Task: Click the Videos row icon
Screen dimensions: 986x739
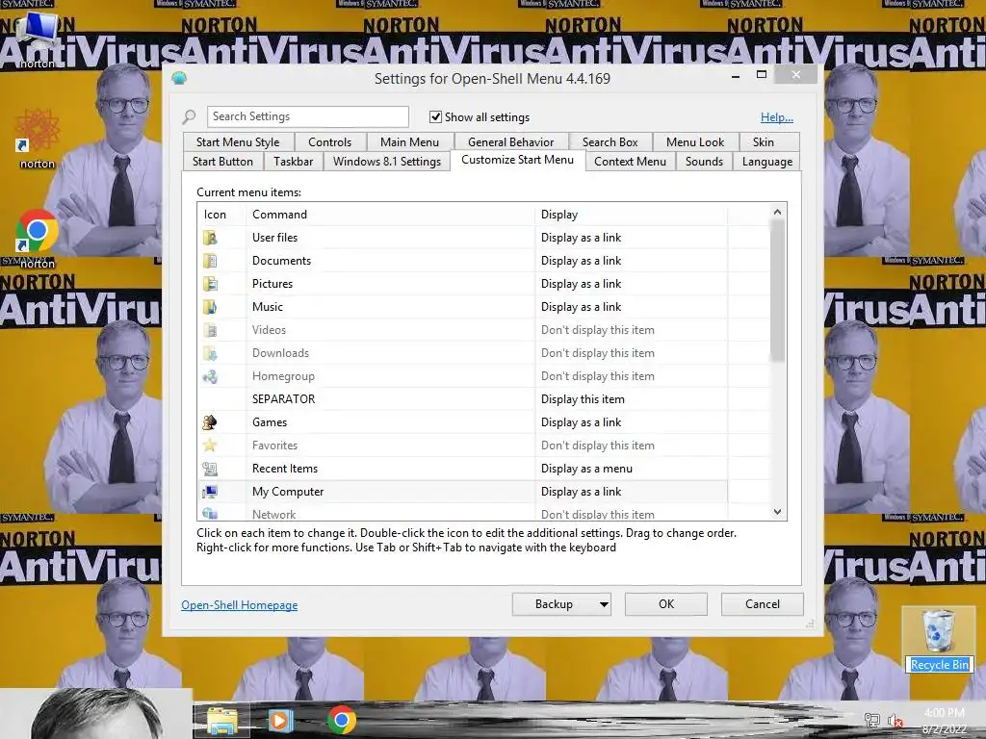Action: (x=210, y=330)
